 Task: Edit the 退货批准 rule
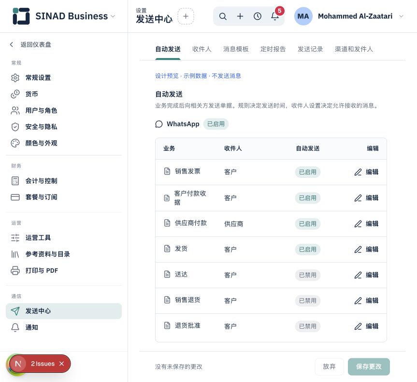click(366, 326)
